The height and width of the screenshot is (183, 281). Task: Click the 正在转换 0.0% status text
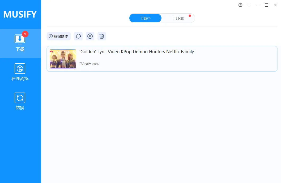click(x=89, y=64)
